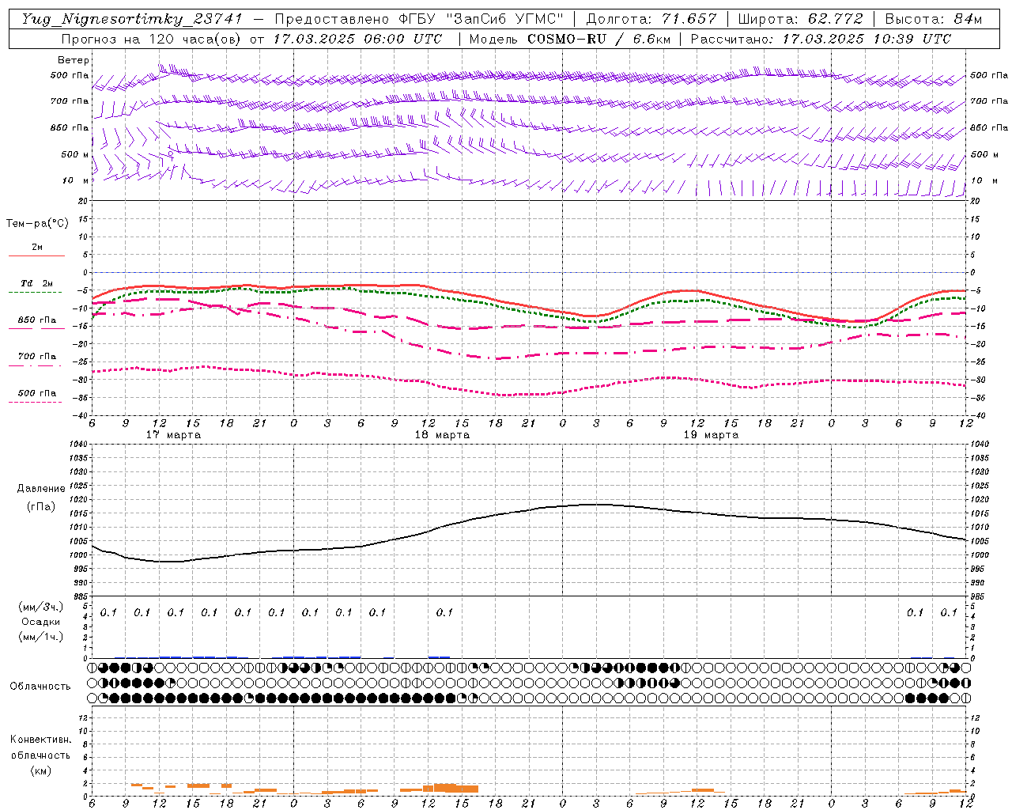The width and height of the screenshot is (1012, 810).
Task: Click the station title Yug_Nignesortimky_23741
Action: pos(132,19)
